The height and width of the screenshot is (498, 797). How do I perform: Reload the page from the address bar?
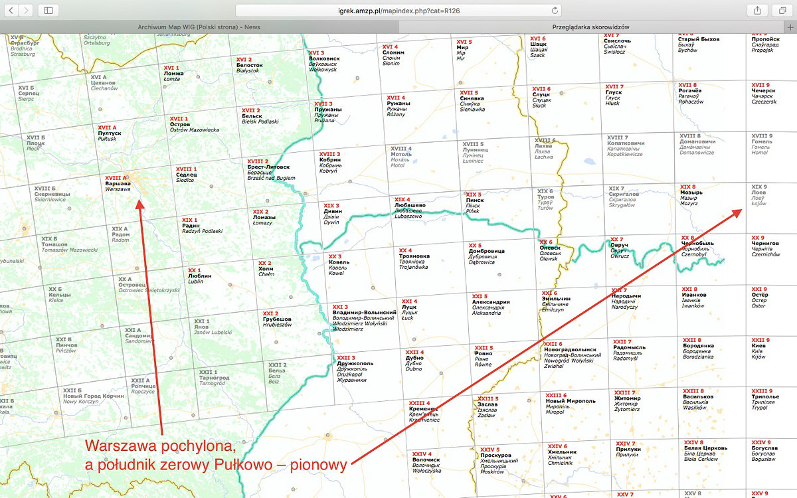click(555, 11)
